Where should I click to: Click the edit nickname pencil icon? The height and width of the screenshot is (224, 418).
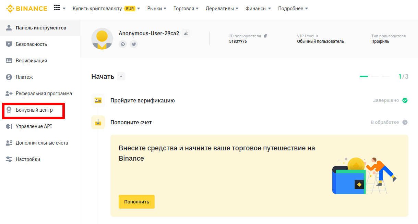tap(186, 33)
